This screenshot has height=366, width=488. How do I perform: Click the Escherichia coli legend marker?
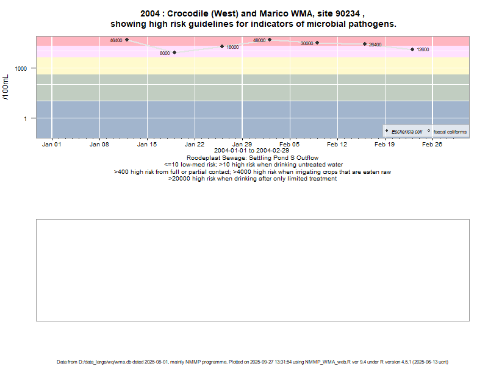pyautogui.click(x=387, y=131)
